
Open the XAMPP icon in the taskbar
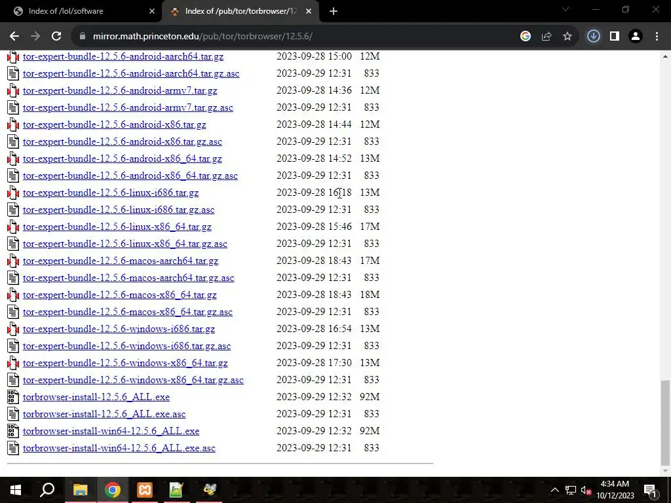[x=145, y=490]
